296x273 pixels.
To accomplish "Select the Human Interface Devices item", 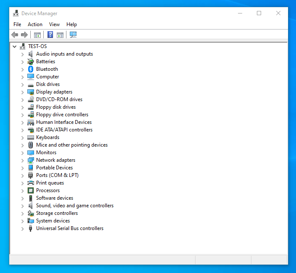I will click(63, 122).
